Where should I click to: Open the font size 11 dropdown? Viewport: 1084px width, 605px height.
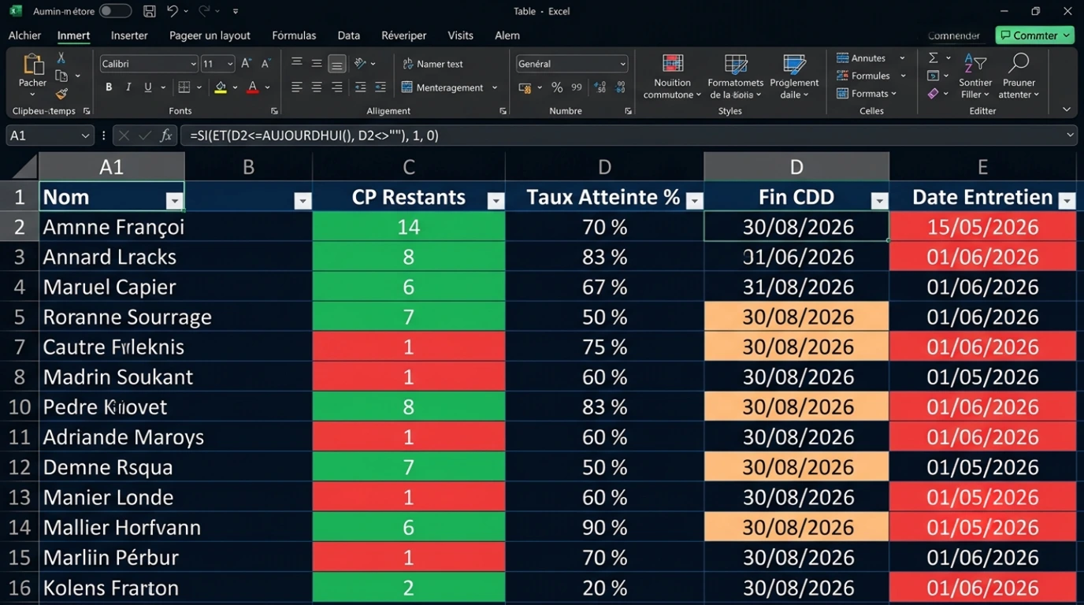(230, 64)
